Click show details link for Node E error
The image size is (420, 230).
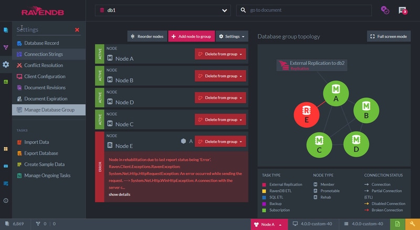(119, 194)
